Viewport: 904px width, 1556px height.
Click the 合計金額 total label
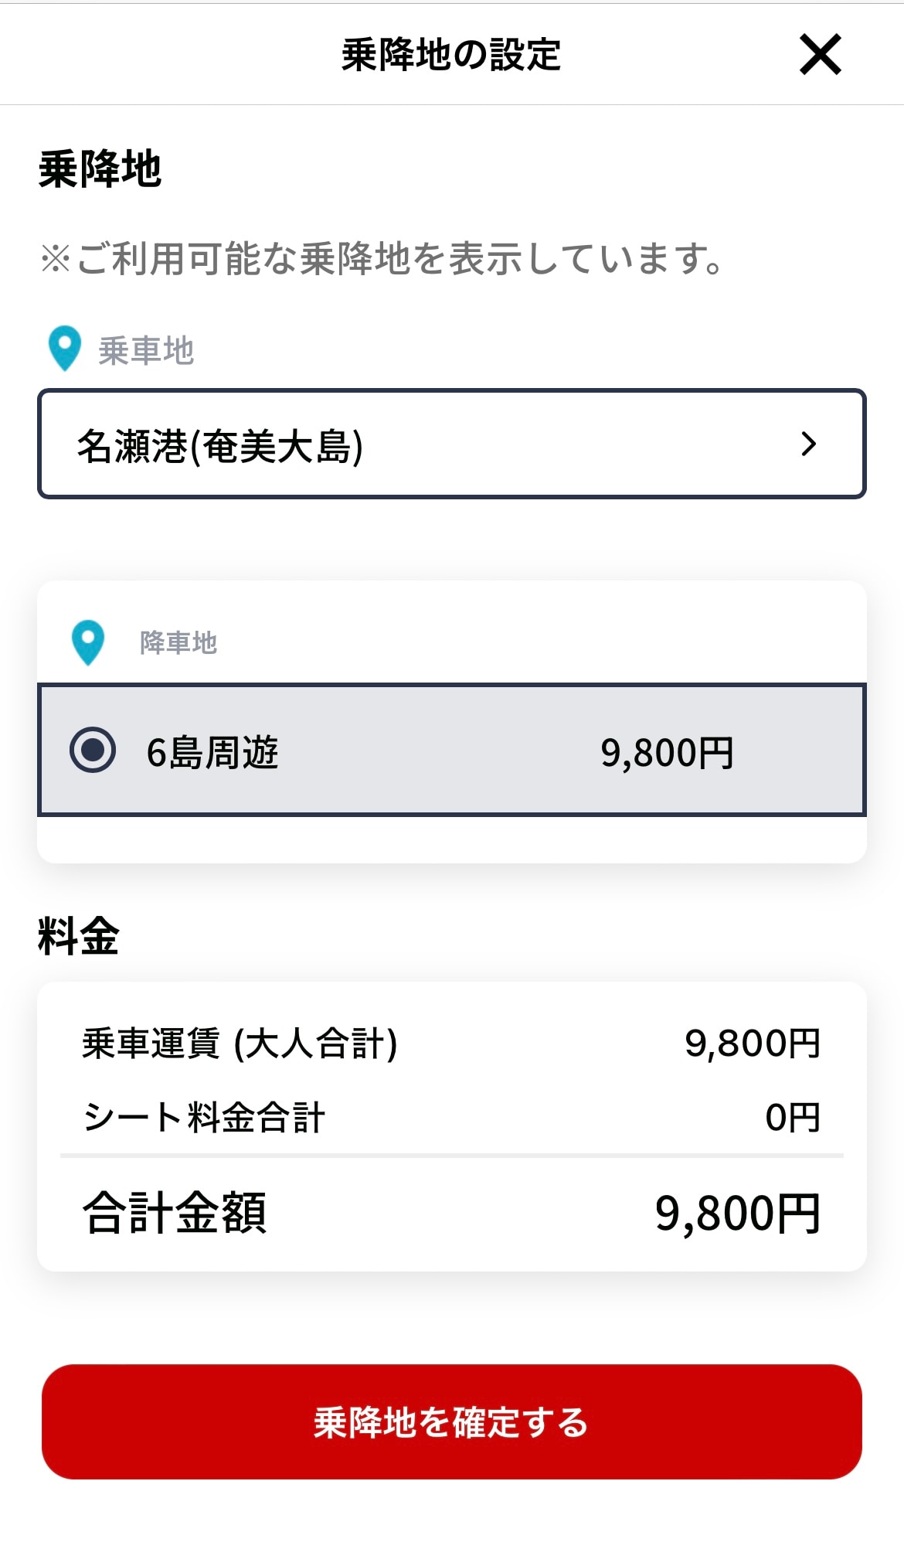click(x=175, y=1213)
